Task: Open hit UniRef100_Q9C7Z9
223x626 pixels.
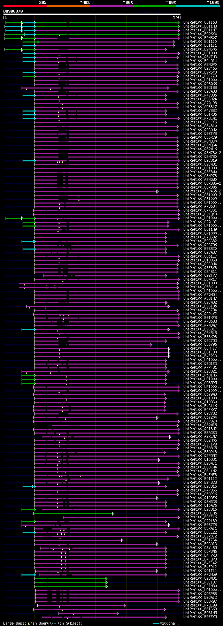Action: click(200, 76)
